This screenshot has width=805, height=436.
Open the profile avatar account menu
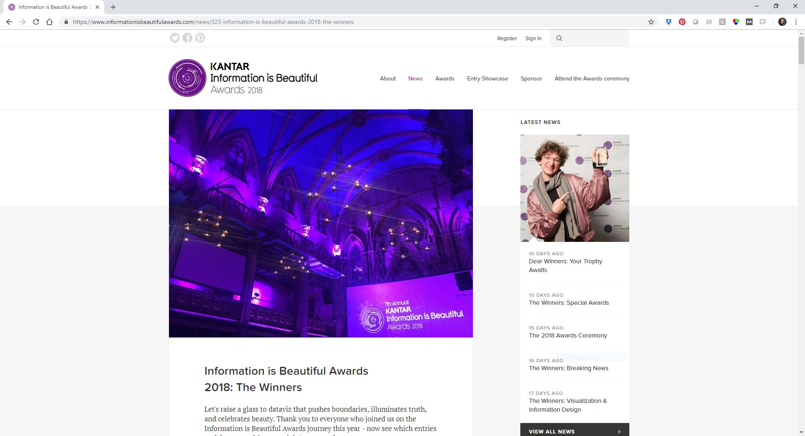(x=783, y=22)
